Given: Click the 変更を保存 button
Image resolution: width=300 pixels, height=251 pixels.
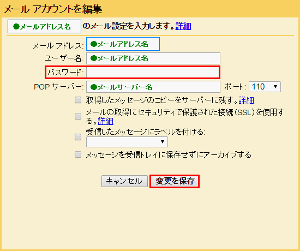Looking at the screenshot, I should coord(175,181).
